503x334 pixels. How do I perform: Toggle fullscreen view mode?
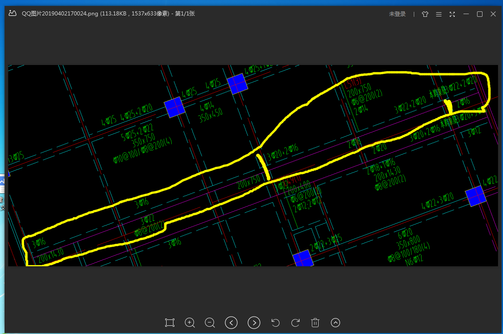(452, 14)
